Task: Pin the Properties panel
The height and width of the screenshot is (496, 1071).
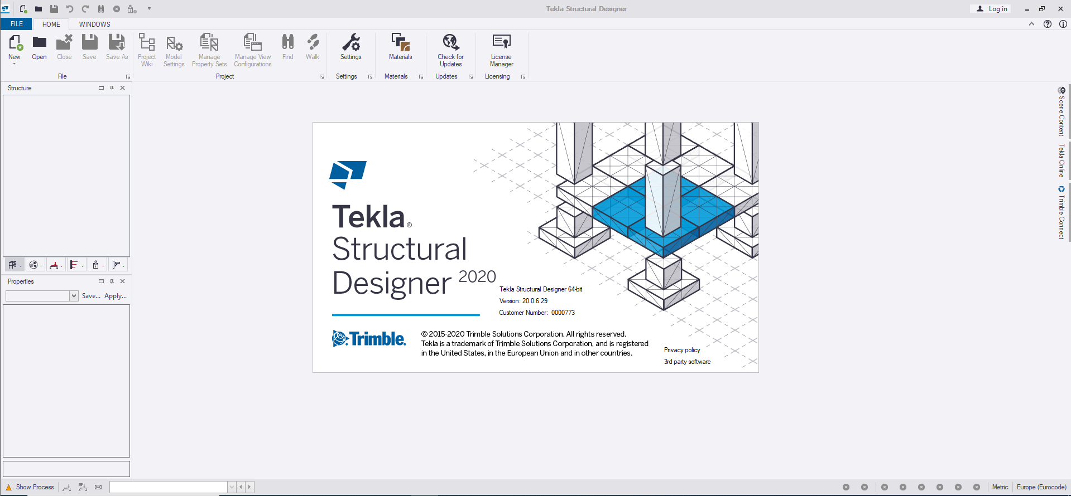Action: click(112, 281)
